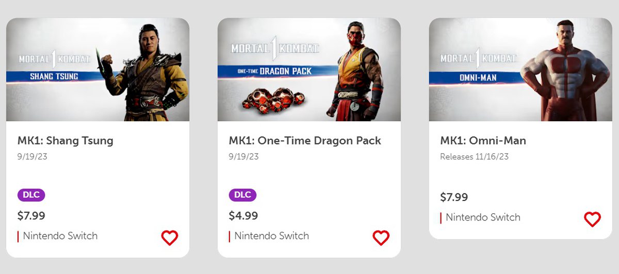Toggle wishlist heart for One-Time Dragon Pack
Image resolution: width=619 pixels, height=274 pixels.
pyautogui.click(x=381, y=238)
